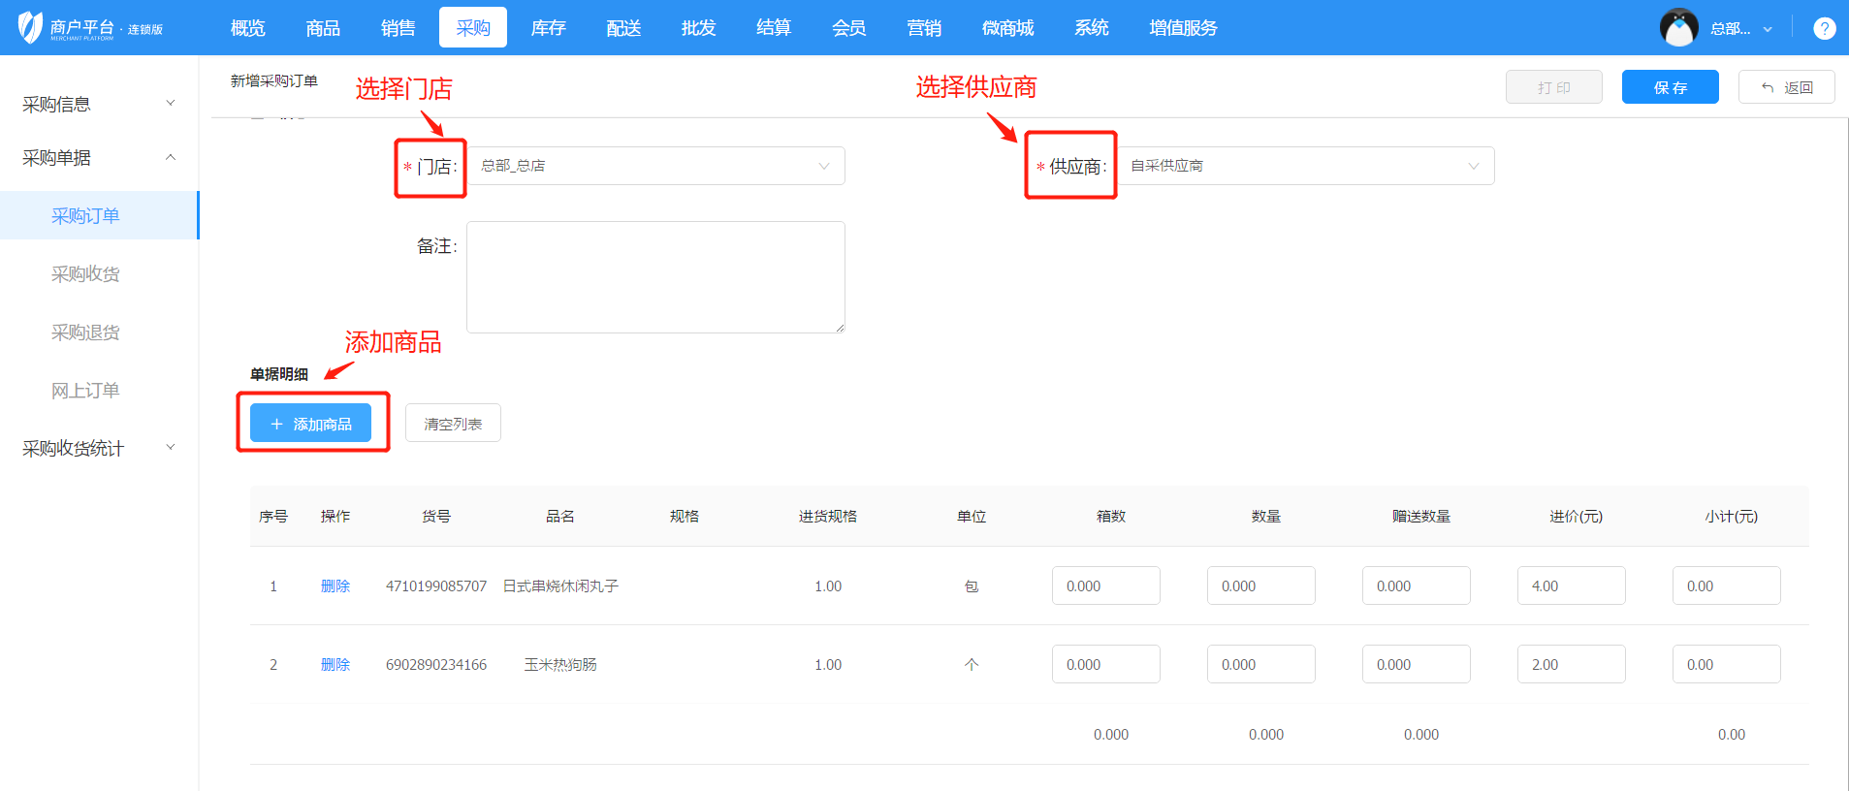This screenshot has height=791, width=1849.
Task: Expand the 采购收货统计 sidebar section
Action: (x=97, y=448)
